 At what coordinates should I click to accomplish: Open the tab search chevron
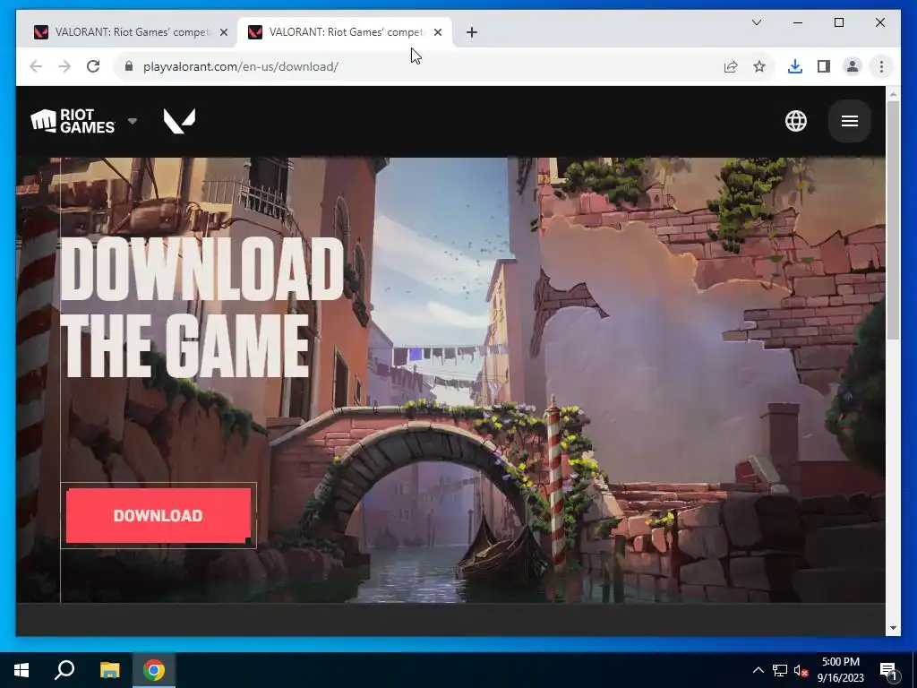(756, 22)
